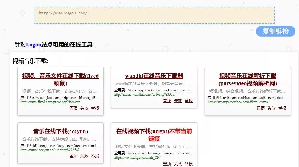Screen dimensions: 299x167
Task: Click 举报 in the cccyun card
Action: [95, 156]
